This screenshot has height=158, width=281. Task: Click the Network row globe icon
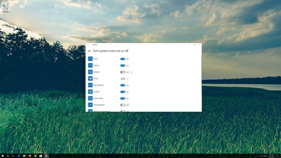[x=90, y=72]
